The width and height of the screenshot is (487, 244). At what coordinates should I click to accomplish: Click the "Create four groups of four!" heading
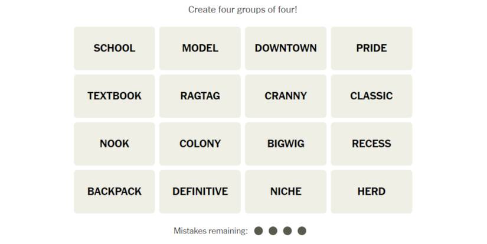point(243,9)
